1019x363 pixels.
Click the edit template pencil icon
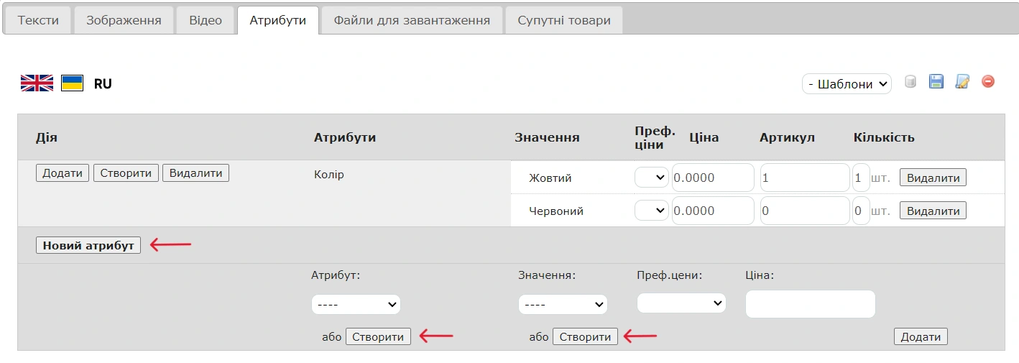(962, 82)
